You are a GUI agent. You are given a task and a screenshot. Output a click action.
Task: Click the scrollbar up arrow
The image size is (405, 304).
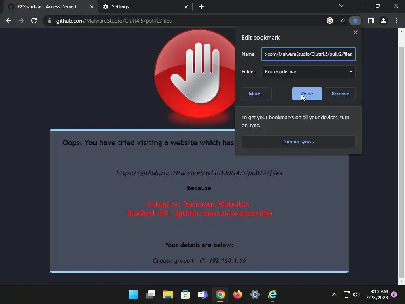[401, 32]
